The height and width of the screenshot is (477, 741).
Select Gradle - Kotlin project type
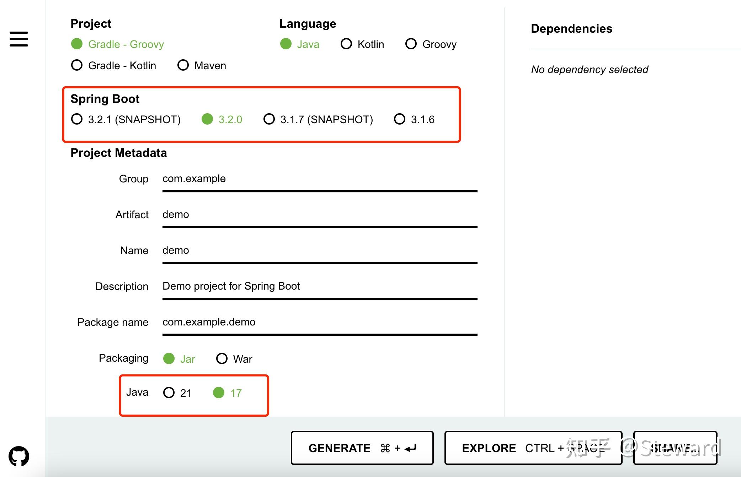coord(77,65)
